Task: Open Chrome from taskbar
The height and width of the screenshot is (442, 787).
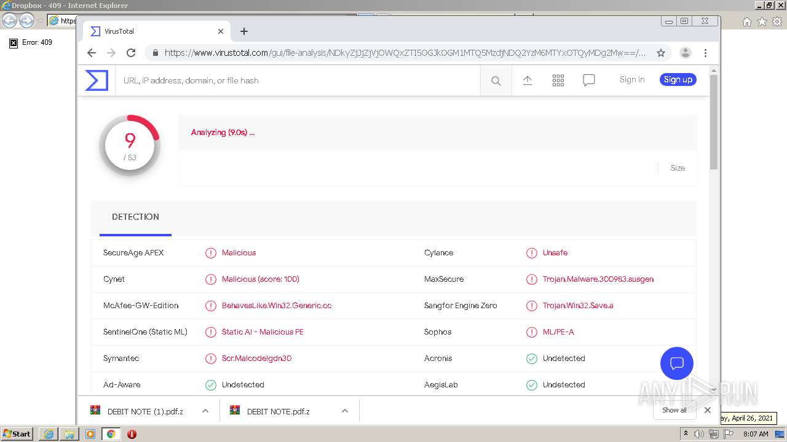Action: [111, 434]
